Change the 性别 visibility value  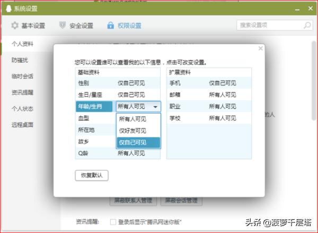click(131, 83)
